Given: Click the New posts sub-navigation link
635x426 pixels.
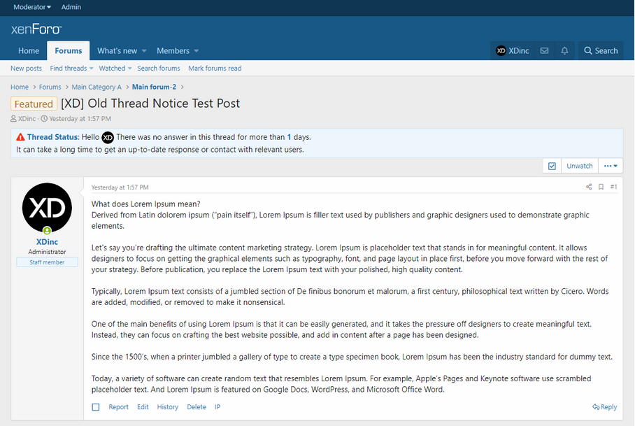Looking at the screenshot, I should (x=27, y=68).
